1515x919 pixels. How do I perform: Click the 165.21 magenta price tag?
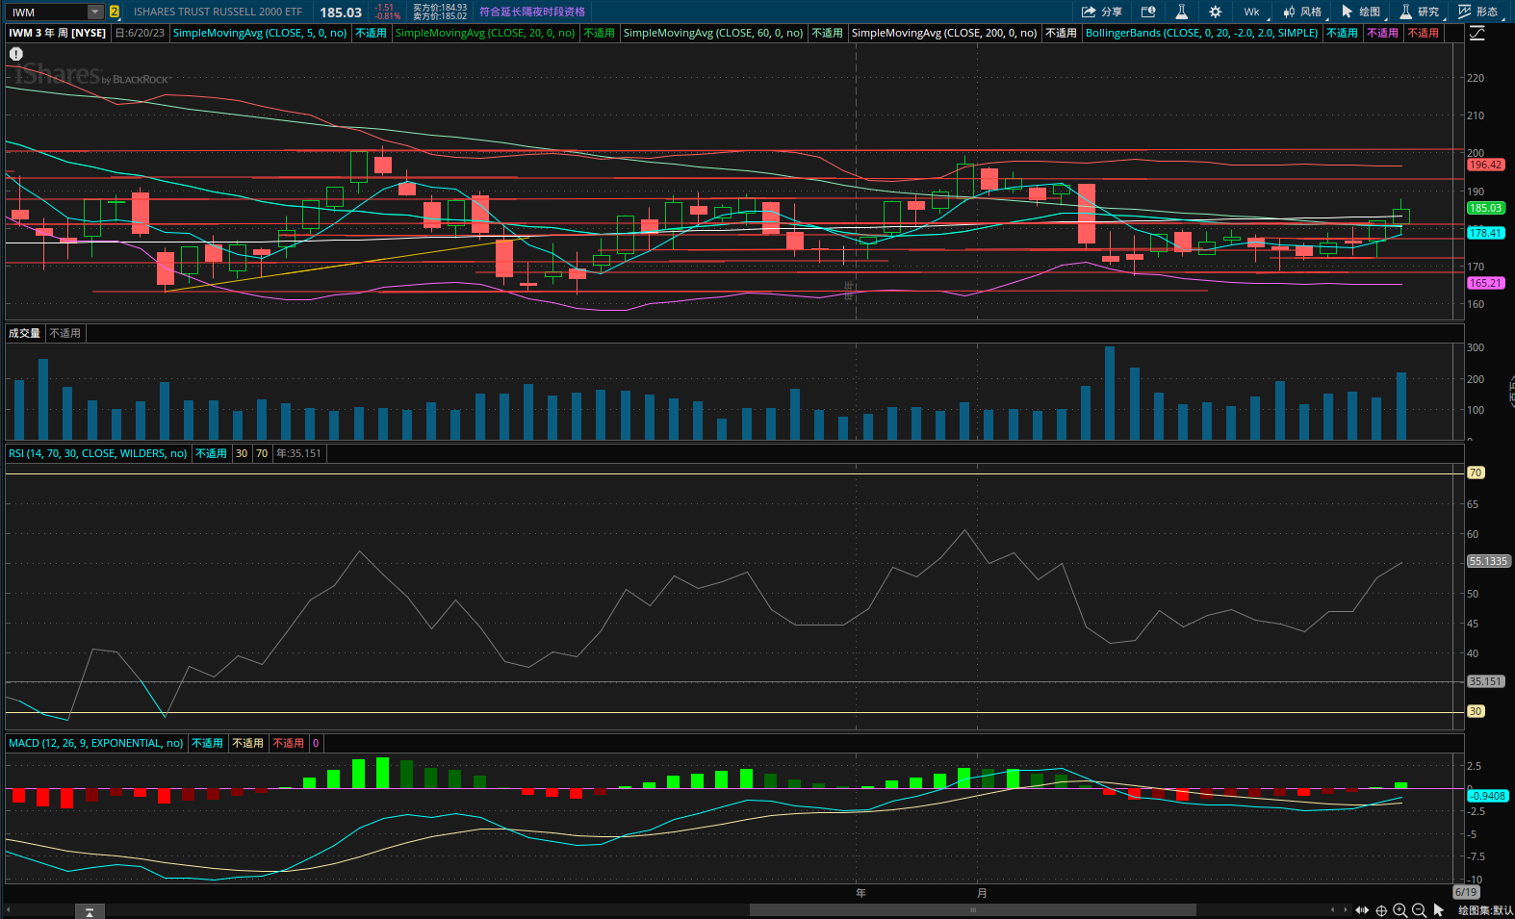1485,283
